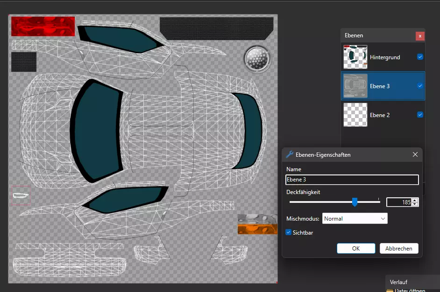Click the wrench icon in the Ebenen-Eigenschaften title bar

[x=290, y=154]
